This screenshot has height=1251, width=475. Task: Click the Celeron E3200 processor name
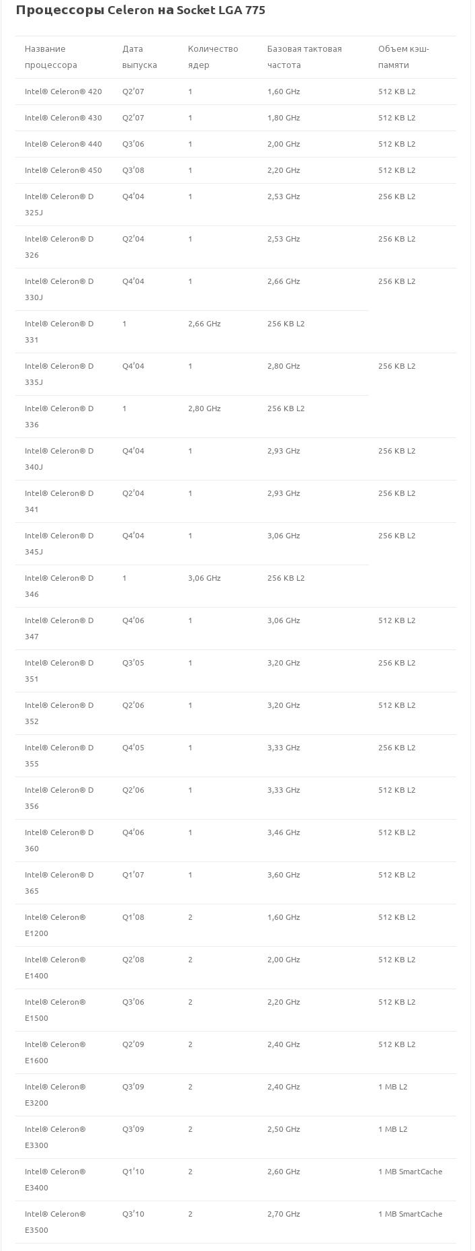coord(55,1095)
